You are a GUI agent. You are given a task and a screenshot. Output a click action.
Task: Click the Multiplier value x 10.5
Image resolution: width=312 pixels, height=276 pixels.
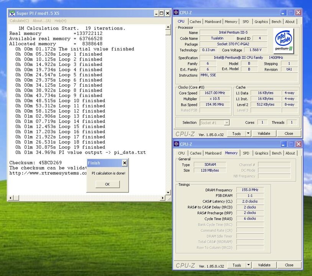point(215,99)
